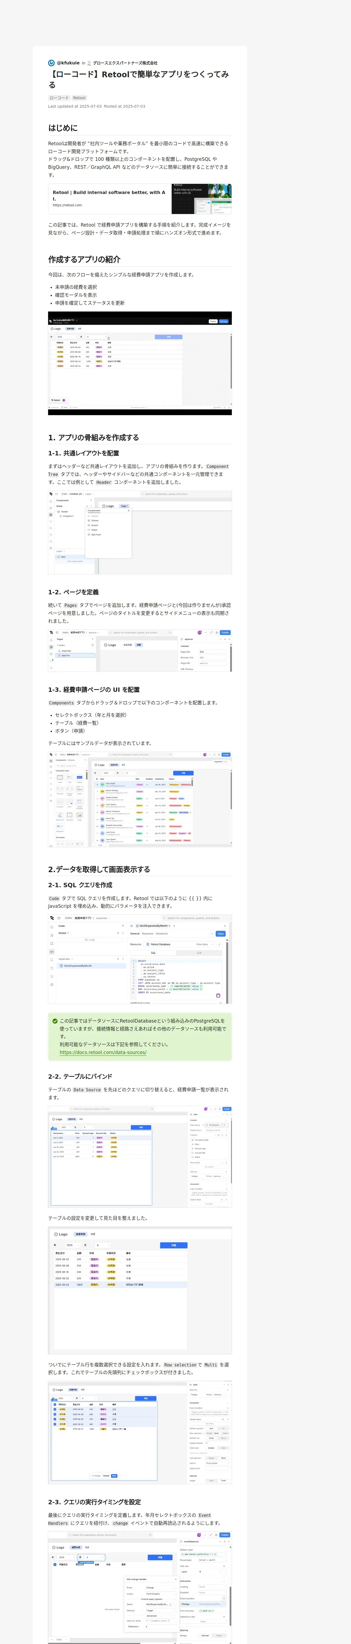Click the heading '1-3. 経費申請ページの UI を配置'

click(94, 690)
